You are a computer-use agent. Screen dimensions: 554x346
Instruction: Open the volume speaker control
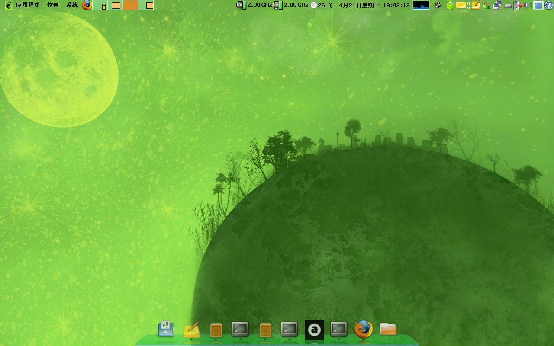[x=527, y=5]
